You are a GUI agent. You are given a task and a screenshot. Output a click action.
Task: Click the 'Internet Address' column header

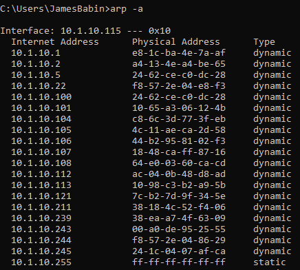click(x=55, y=42)
